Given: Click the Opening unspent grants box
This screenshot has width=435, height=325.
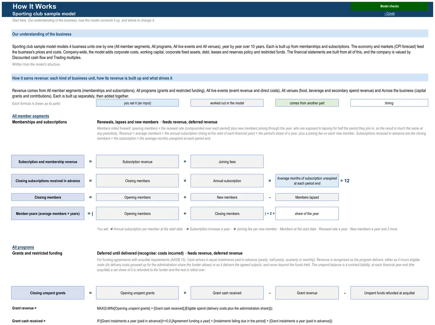Looking at the screenshot, I should click(137, 293).
